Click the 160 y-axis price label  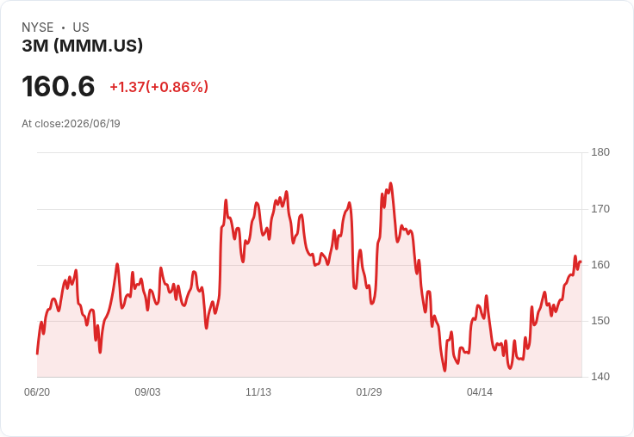click(x=600, y=265)
